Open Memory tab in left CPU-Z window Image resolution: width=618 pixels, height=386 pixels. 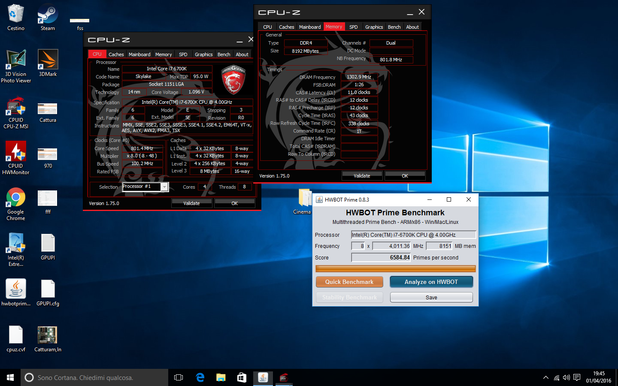pos(164,54)
